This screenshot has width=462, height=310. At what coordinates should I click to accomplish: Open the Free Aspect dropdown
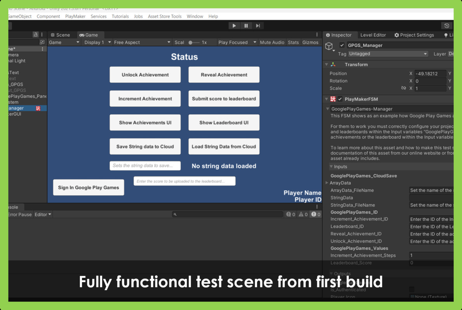[142, 42]
